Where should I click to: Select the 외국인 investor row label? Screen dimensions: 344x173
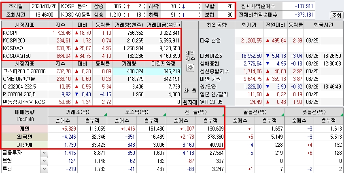click(25, 137)
